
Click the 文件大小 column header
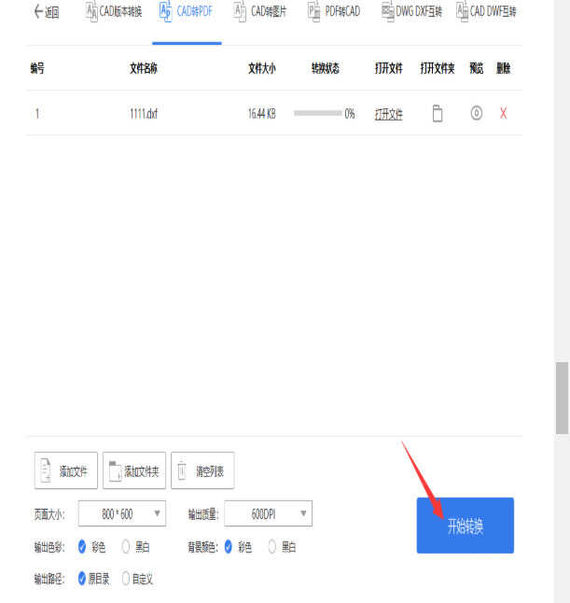[262, 68]
